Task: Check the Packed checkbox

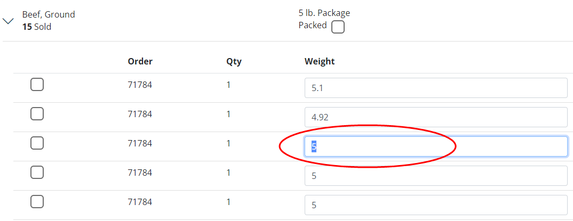Action: pos(338,27)
